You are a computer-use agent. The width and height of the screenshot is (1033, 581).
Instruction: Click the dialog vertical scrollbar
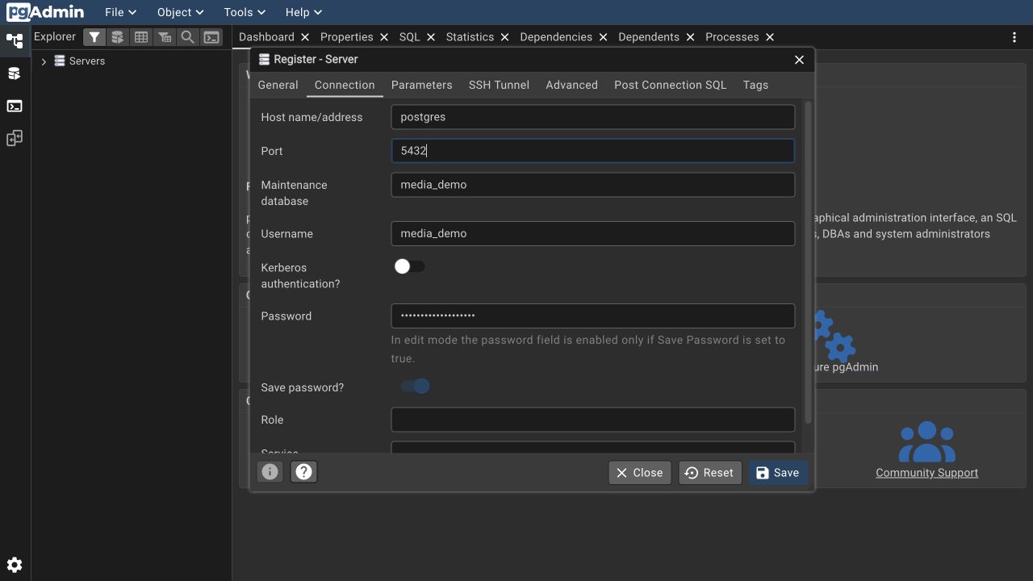(808, 262)
